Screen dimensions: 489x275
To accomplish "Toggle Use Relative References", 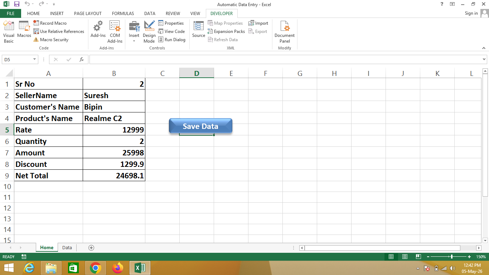I will pos(59,32).
